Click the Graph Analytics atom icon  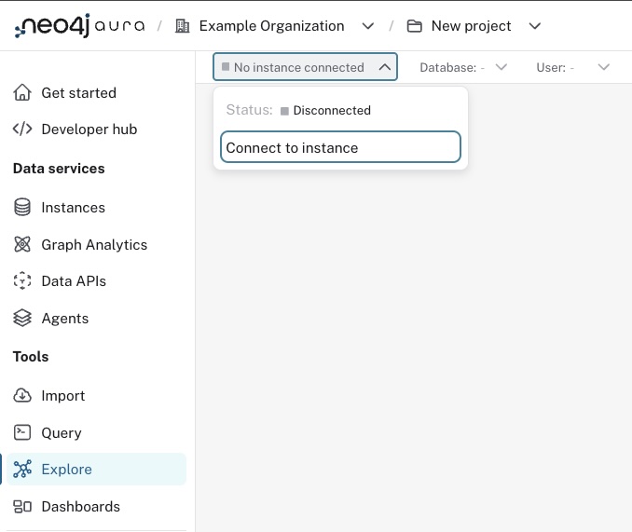pos(22,245)
